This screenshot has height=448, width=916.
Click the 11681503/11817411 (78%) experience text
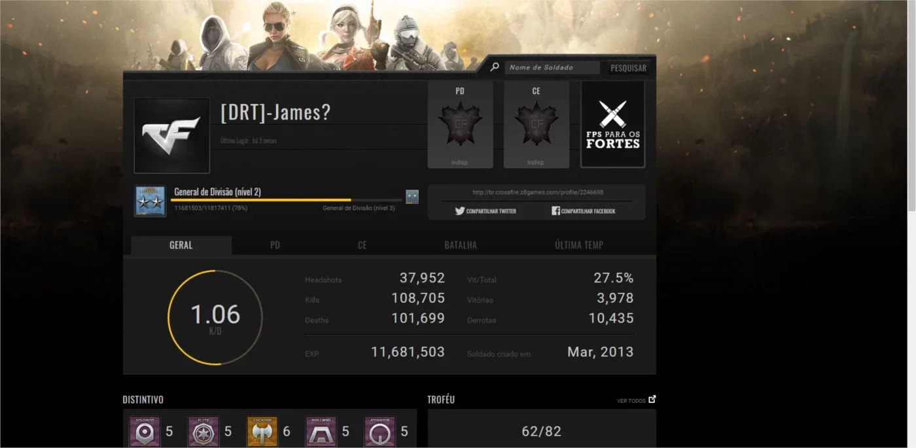pyautogui.click(x=211, y=208)
